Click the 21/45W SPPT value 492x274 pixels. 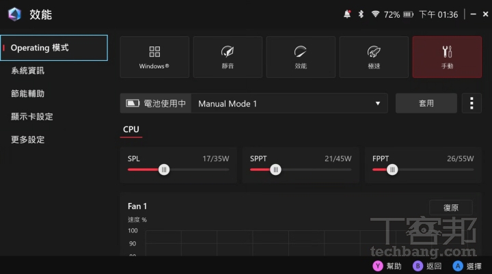click(x=338, y=159)
